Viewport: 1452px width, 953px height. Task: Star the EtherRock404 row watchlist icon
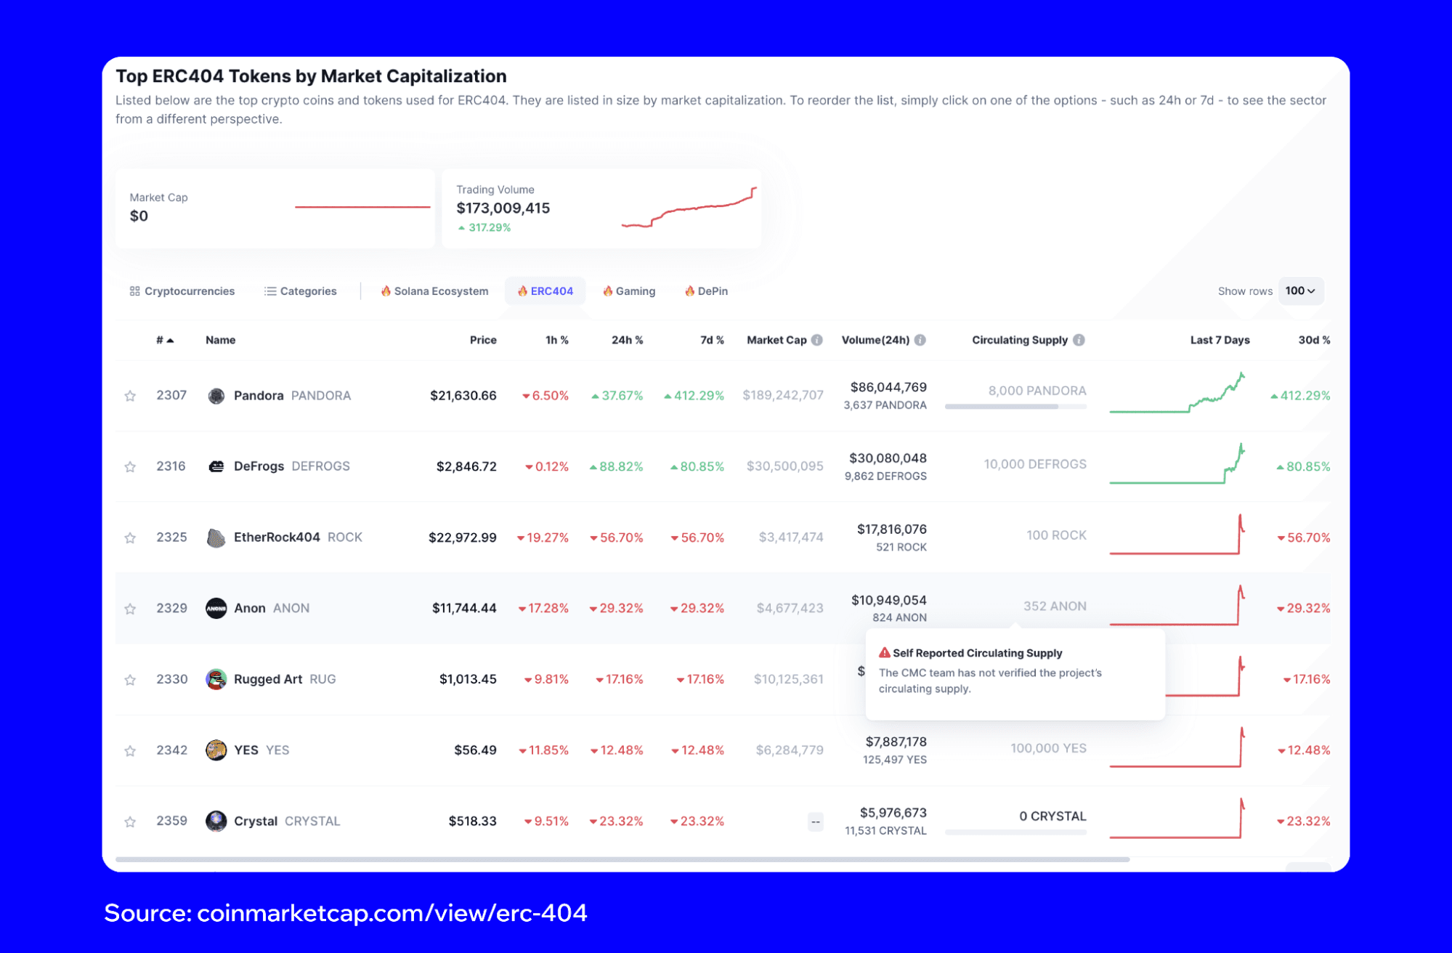point(130,538)
